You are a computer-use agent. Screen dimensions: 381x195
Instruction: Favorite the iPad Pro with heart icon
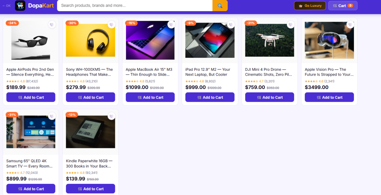click(231, 24)
